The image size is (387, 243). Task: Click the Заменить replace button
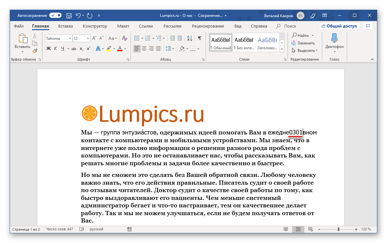(x=303, y=43)
